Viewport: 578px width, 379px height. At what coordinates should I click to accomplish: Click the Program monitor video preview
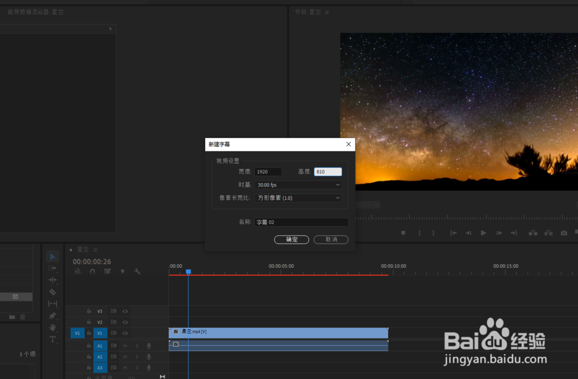coord(459,112)
